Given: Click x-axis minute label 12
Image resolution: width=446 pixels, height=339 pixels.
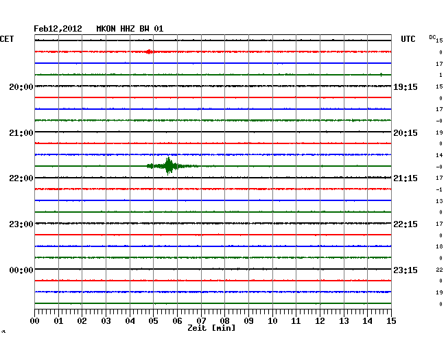Looking at the screenshot, I should coord(320,321).
